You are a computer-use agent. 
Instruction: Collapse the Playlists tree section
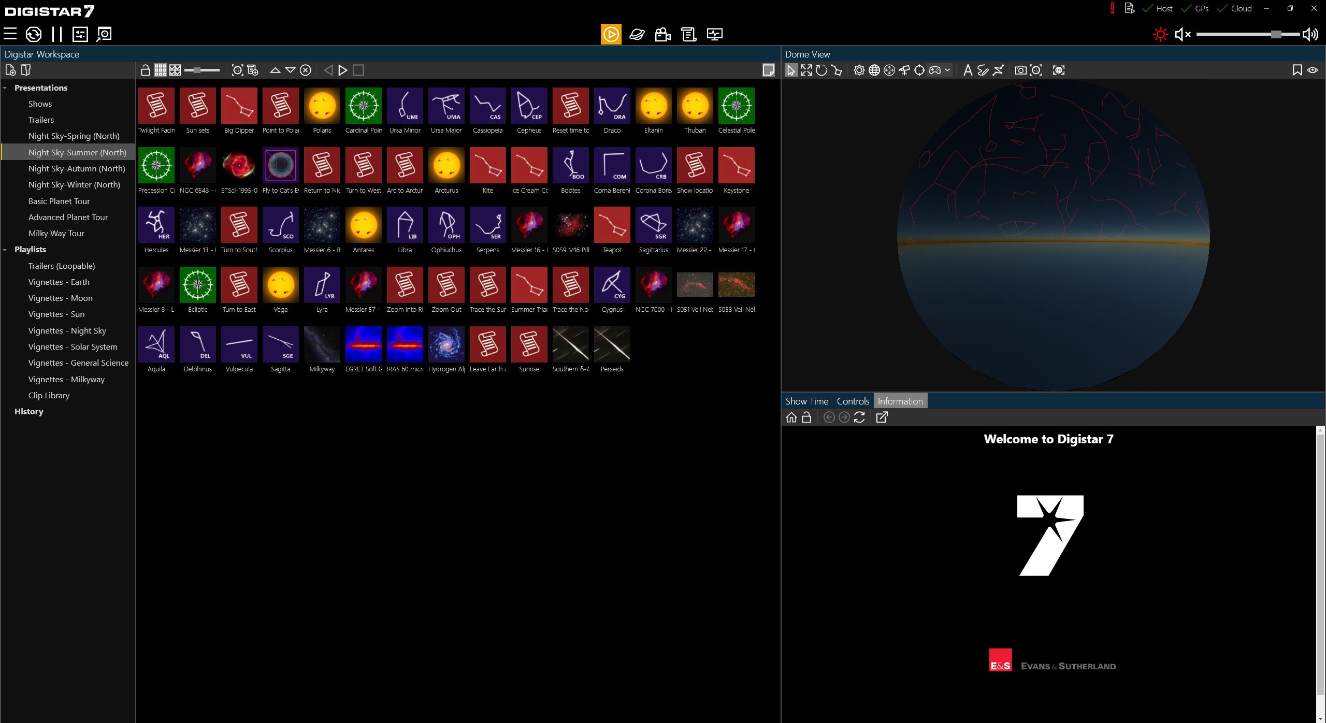pyautogui.click(x=5, y=250)
